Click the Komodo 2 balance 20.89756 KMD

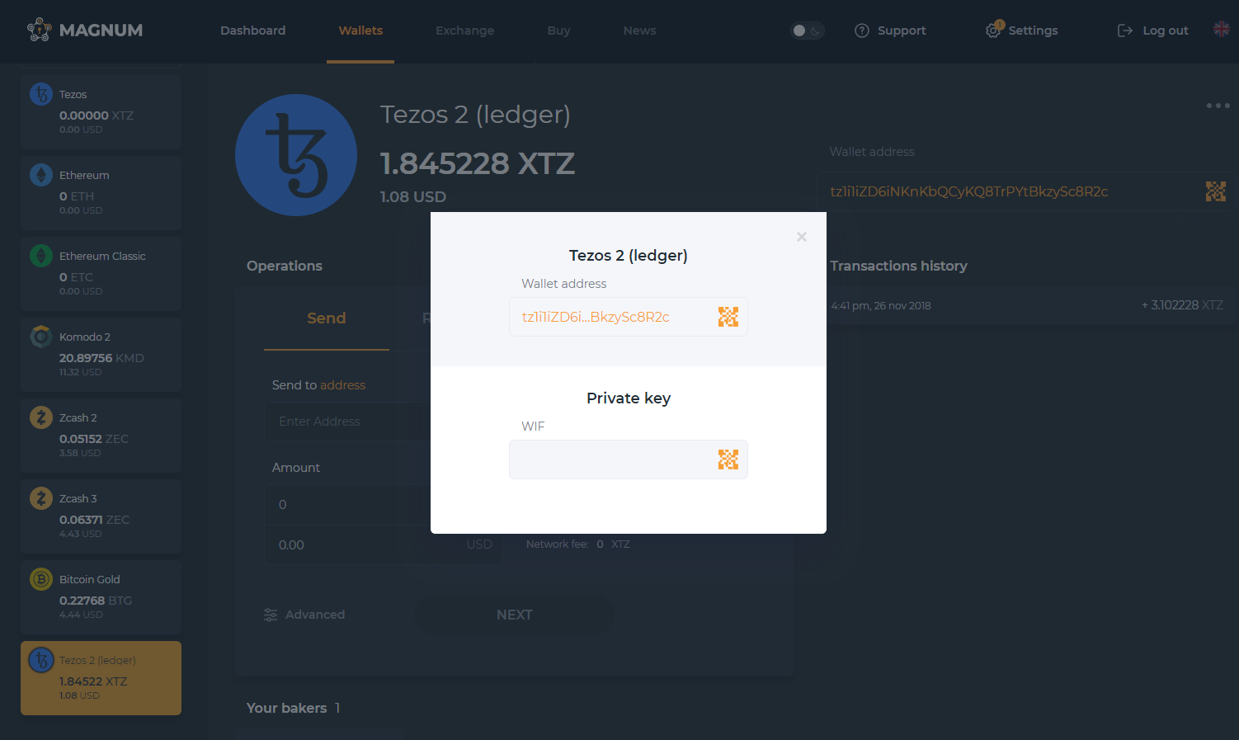coord(101,358)
